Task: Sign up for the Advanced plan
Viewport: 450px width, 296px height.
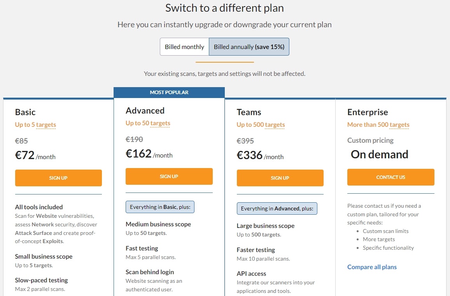Action: pyautogui.click(x=169, y=176)
